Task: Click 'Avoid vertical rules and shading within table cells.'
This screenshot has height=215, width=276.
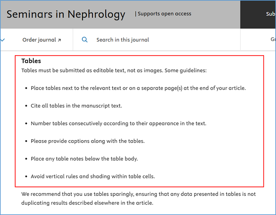Action: (x=93, y=176)
